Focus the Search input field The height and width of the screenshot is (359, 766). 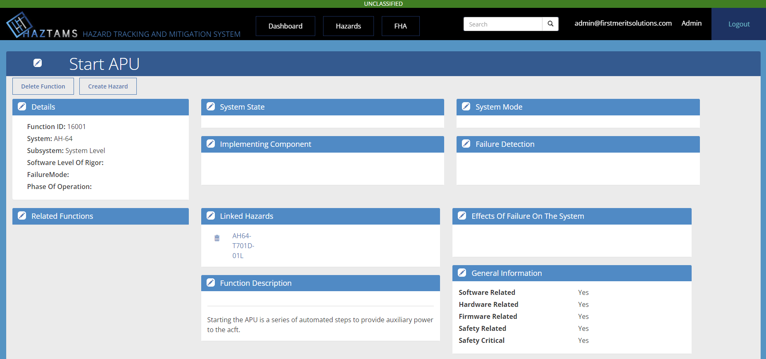(x=503, y=24)
